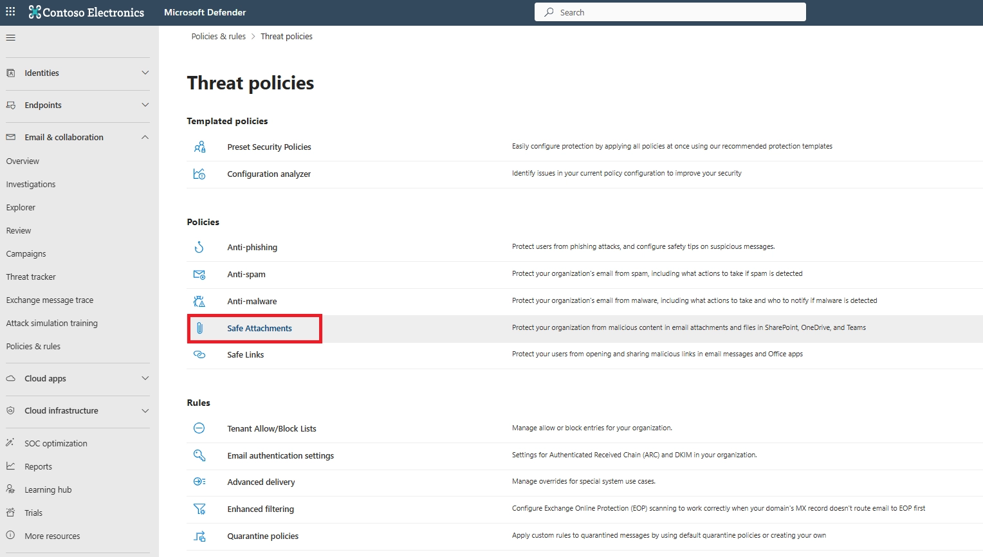Image resolution: width=983 pixels, height=557 pixels.
Task: Open Anti-malware via its bug icon
Action: point(199,301)
